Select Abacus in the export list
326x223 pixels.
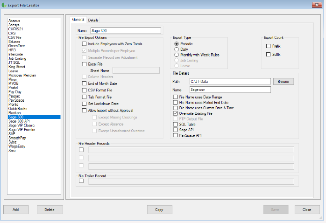click(34, 21)
